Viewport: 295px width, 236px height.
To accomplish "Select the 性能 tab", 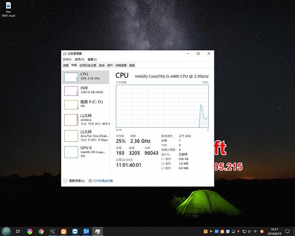I will point(74,65).
